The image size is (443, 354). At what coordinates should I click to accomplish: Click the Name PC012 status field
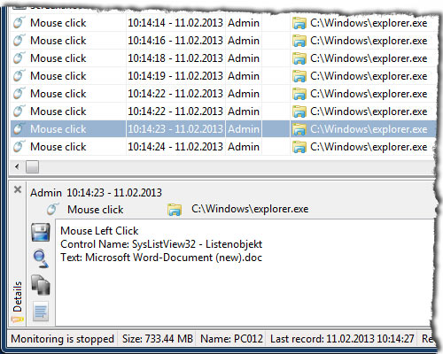point(231,339)
